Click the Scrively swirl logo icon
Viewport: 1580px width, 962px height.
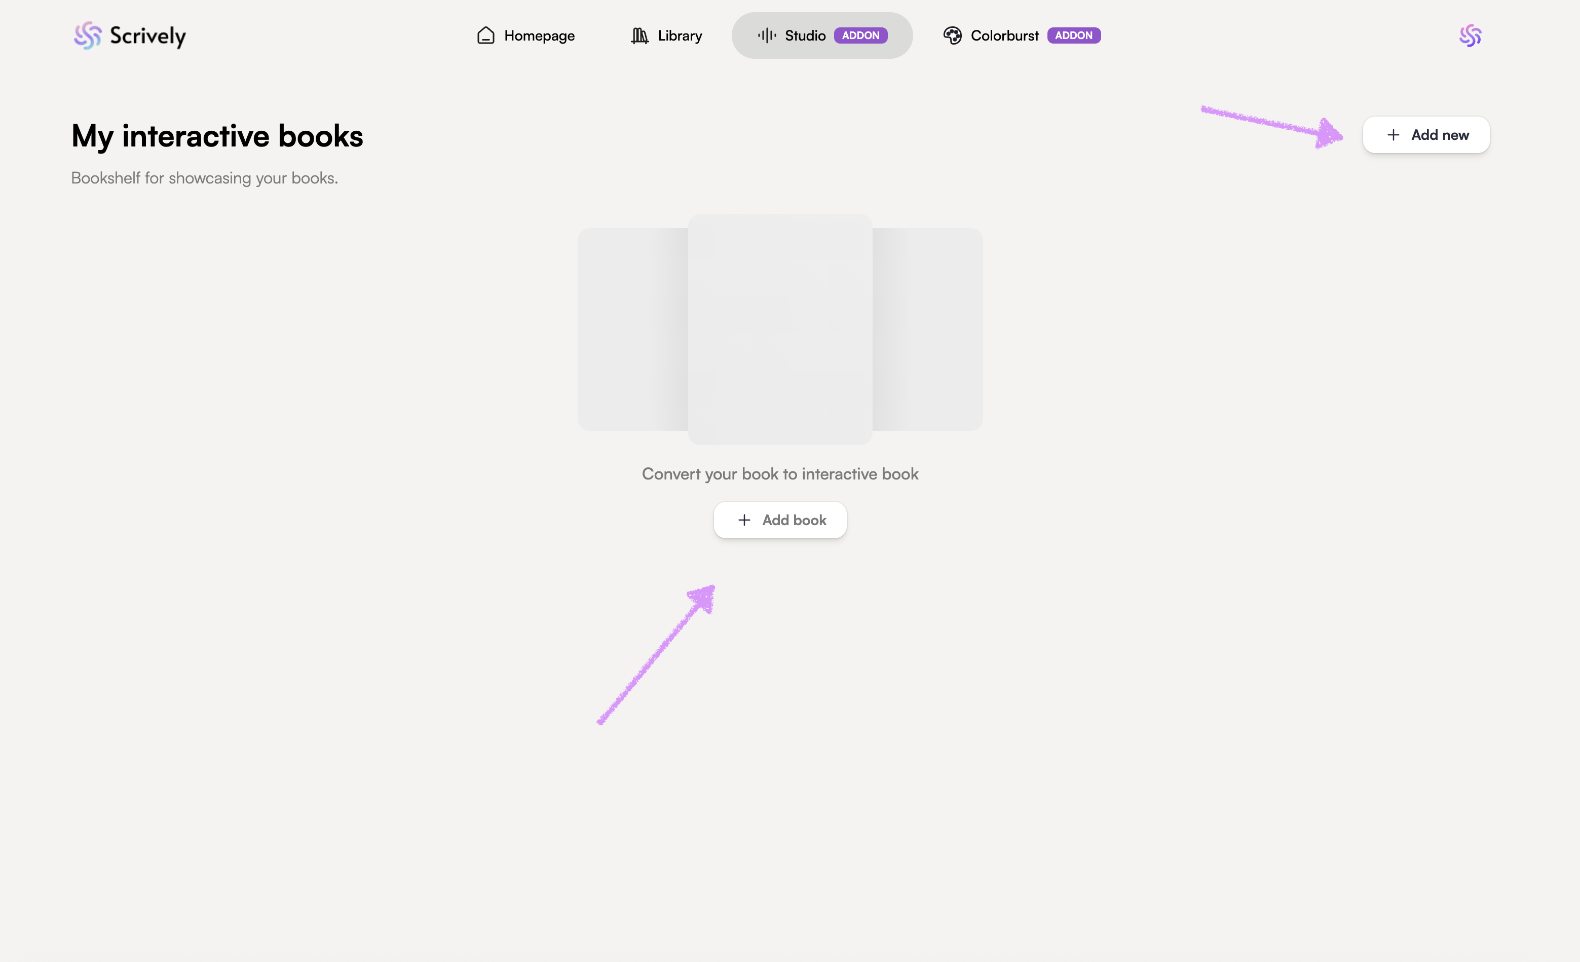(87, 35)
